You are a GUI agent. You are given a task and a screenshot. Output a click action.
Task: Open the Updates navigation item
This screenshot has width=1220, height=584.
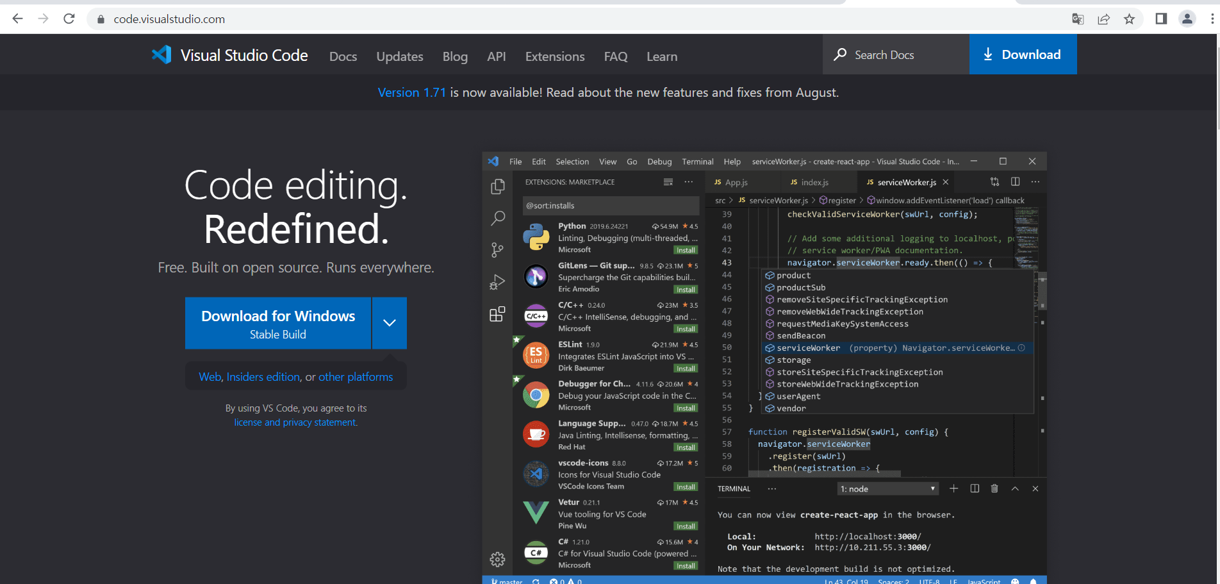(400, 56)
